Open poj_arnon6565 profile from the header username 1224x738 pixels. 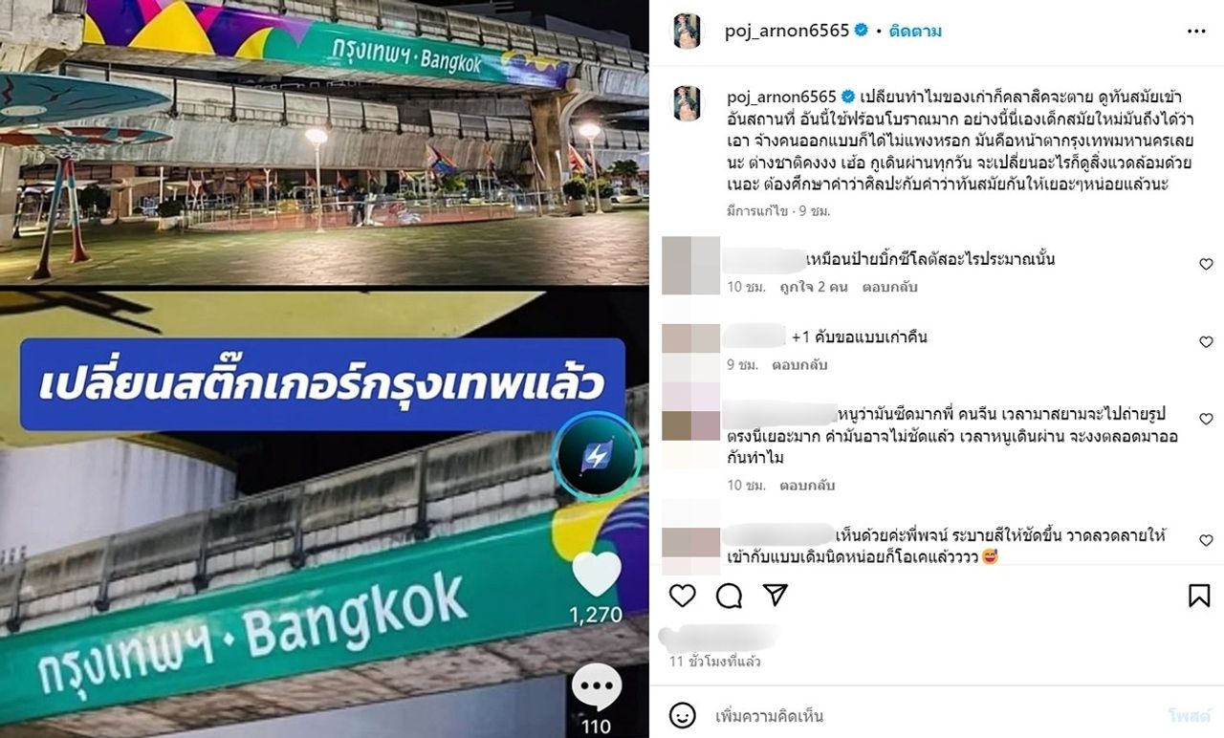coord(787,31)
